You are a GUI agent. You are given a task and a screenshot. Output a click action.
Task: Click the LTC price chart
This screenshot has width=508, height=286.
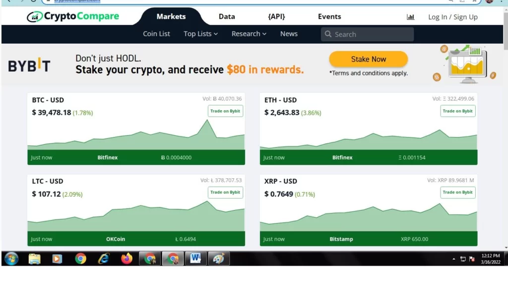tap(136, 216)
